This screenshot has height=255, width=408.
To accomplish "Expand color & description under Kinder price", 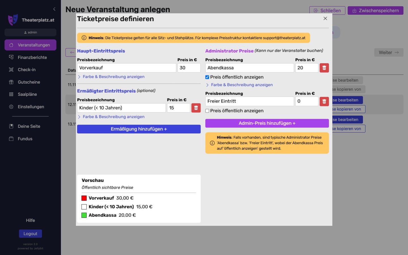I will (113, 117).
